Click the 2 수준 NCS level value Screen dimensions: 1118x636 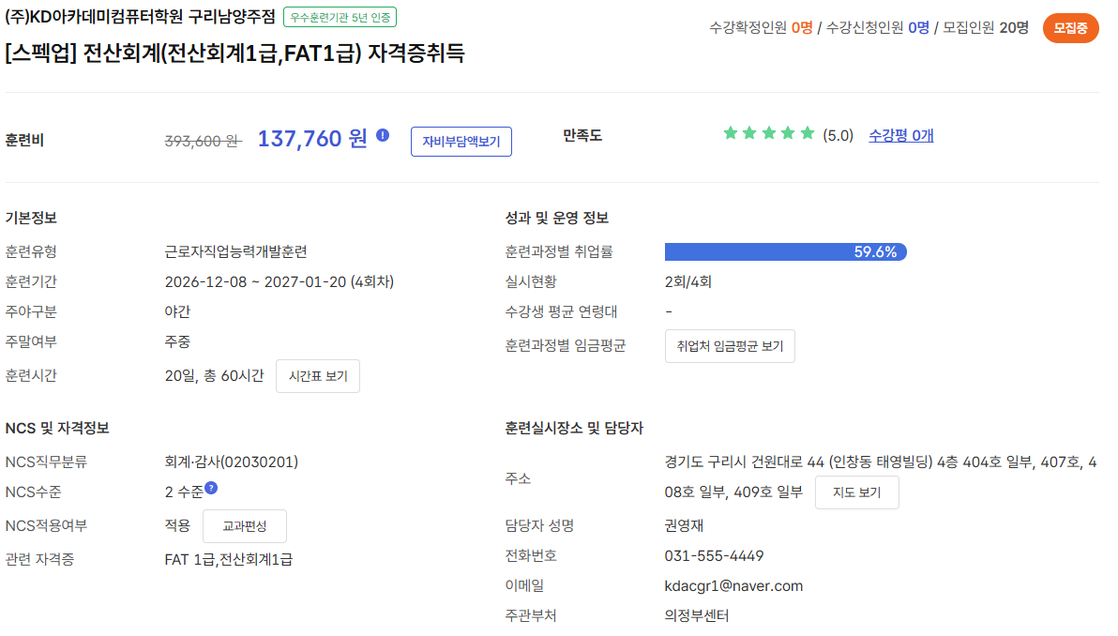[x=184, y=492]
